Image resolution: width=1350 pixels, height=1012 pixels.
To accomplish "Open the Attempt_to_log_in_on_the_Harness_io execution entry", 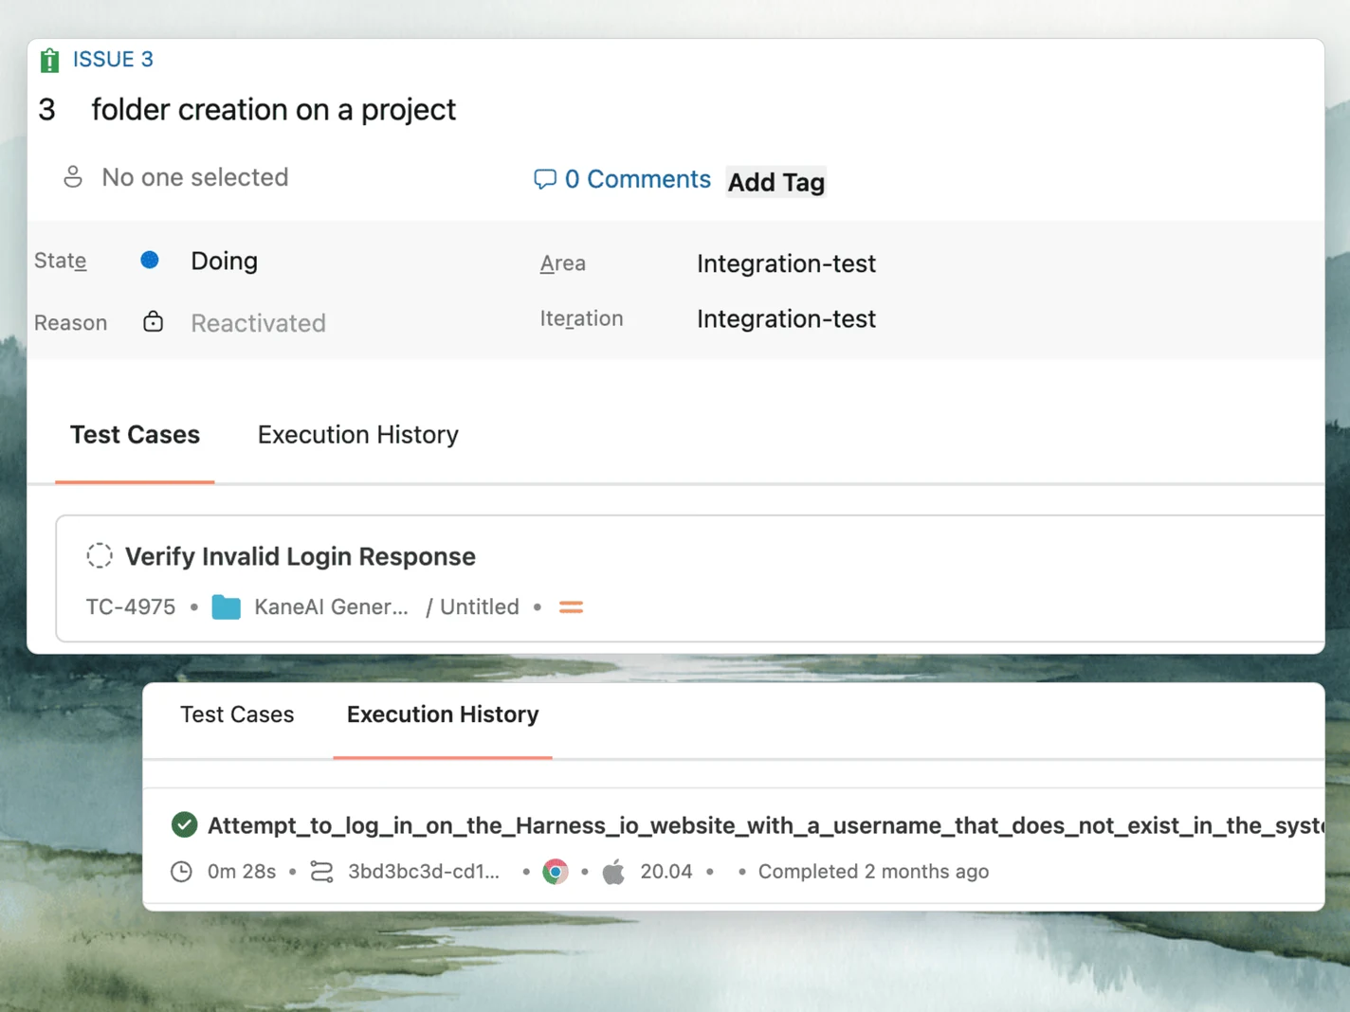I will pyautogui.click(x=766, y=825).
